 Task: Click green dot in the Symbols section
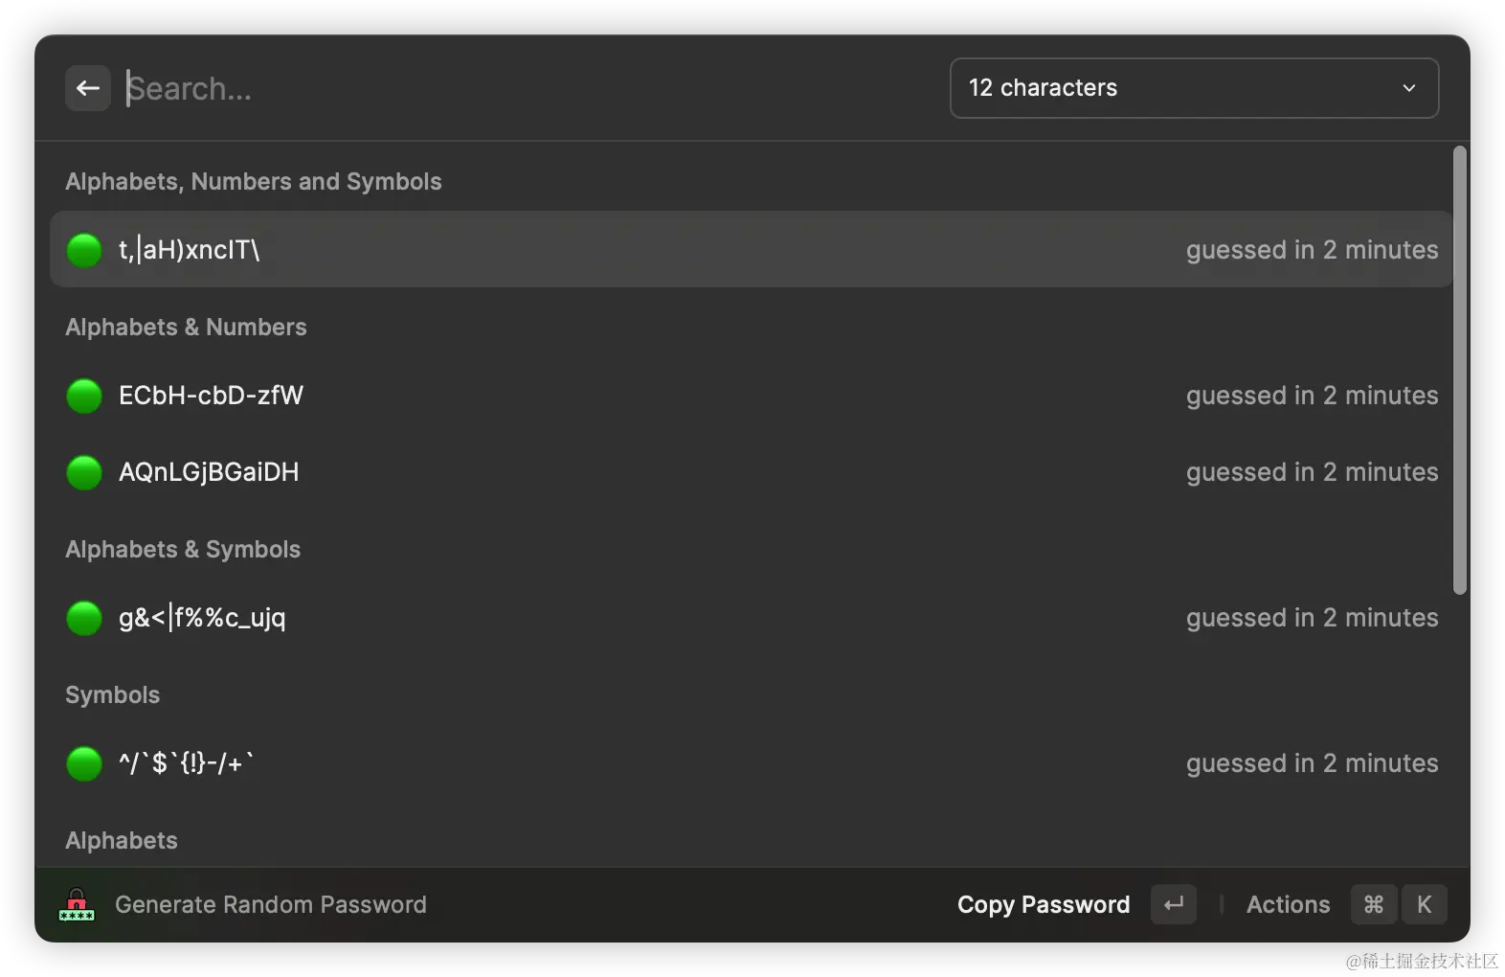click(x=84, y=763)
